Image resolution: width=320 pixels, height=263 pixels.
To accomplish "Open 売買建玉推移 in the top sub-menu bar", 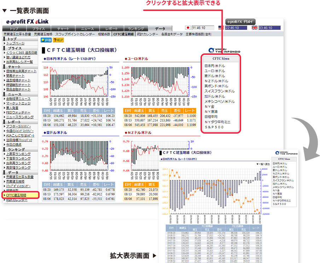I will coord(43,34).
